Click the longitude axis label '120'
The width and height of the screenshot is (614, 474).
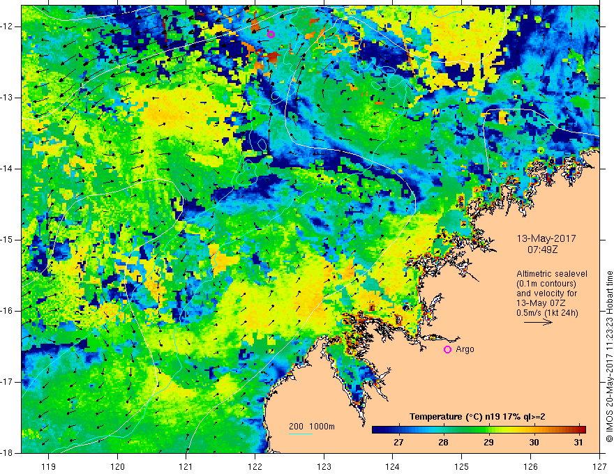click(x=117, y=466)
